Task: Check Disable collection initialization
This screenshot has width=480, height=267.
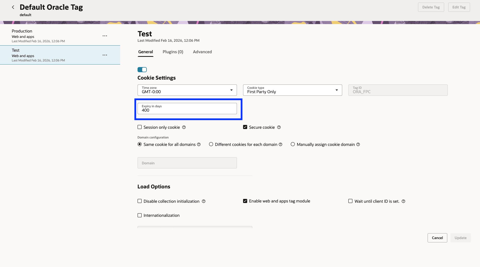Action: [x=140, y=201]
